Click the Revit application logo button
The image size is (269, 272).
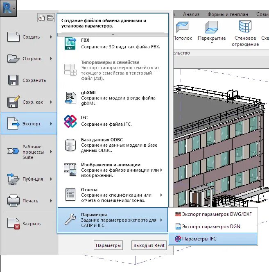pos(8,8)
